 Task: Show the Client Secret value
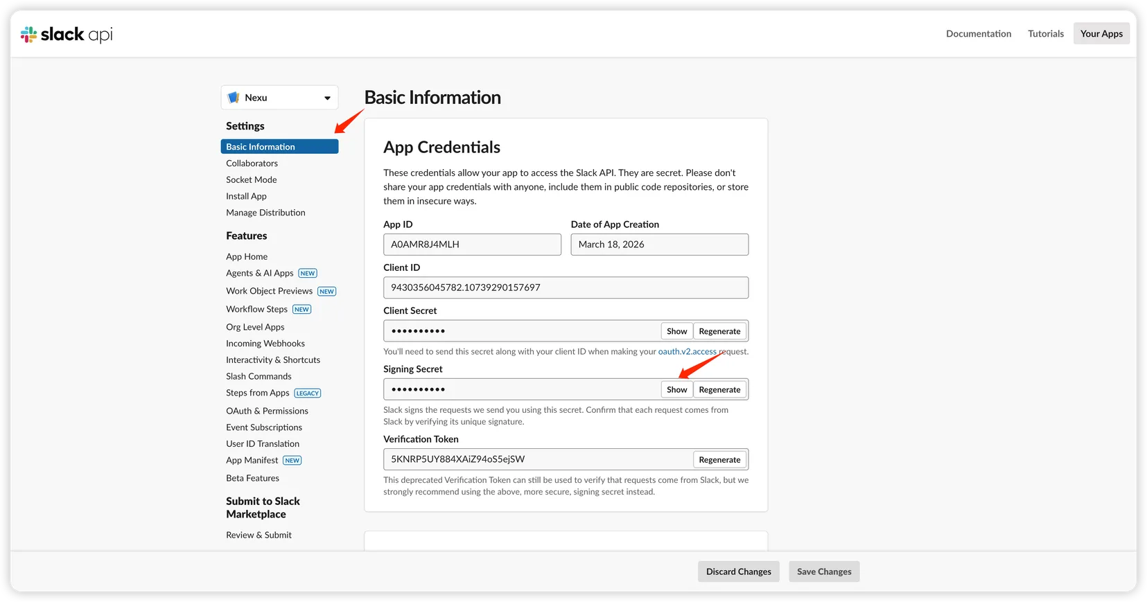click(x=676, y=331)
